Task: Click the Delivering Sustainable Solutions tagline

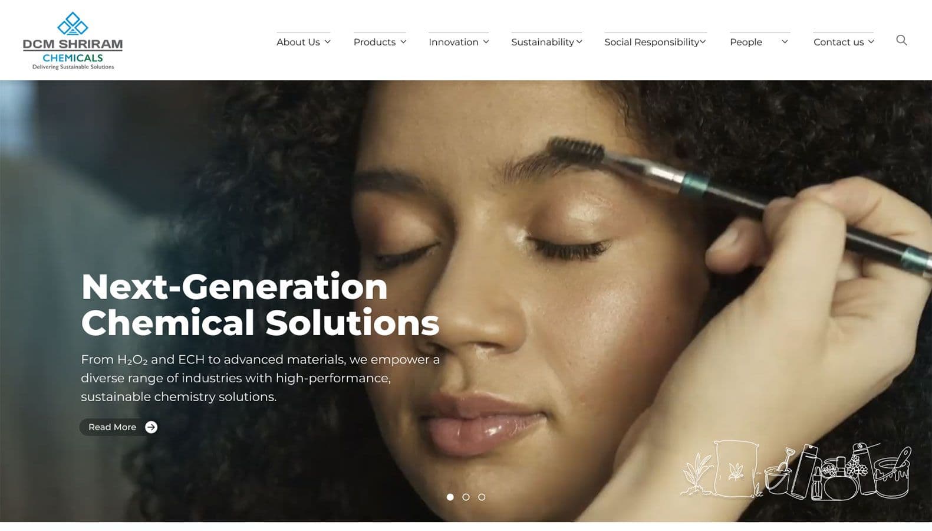Action: coord(73,67)
